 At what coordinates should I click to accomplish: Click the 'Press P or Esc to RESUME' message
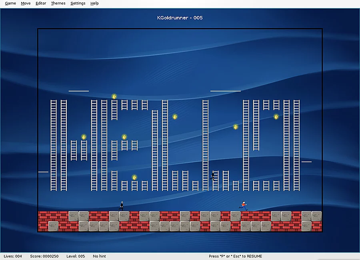(235, 256)
